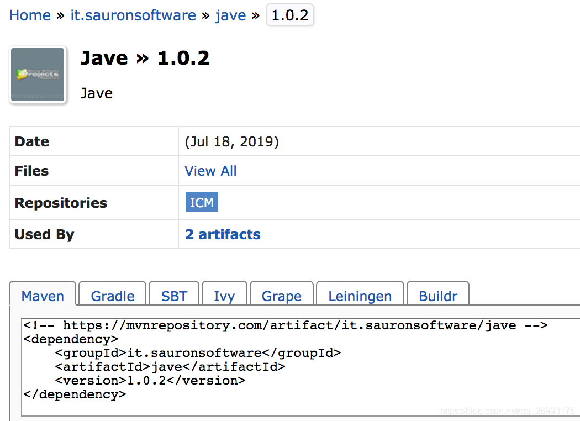Click the mvnrepository URL comment line
This screenshot has height=421, width=580.
[286, 325]
